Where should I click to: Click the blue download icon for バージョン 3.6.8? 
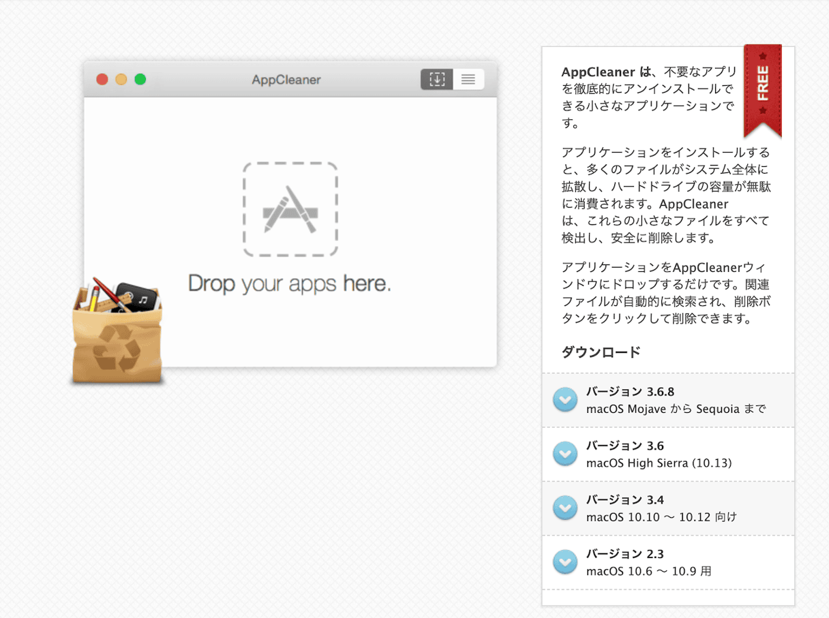[x=565, y=400]
